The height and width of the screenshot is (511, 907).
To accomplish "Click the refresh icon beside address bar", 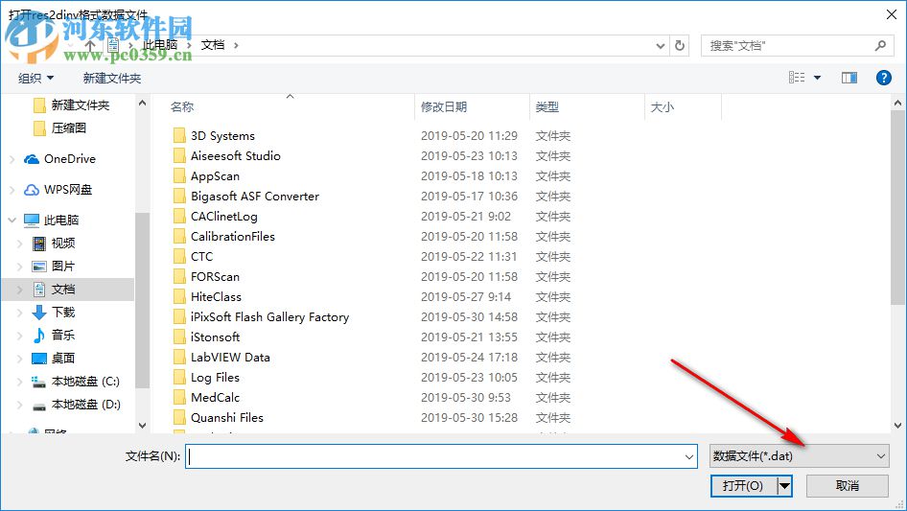I will (x=680, y=45).
